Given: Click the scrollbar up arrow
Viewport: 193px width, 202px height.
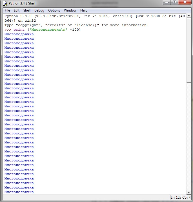Looking at the screenshot, I should tap(189, 16).
